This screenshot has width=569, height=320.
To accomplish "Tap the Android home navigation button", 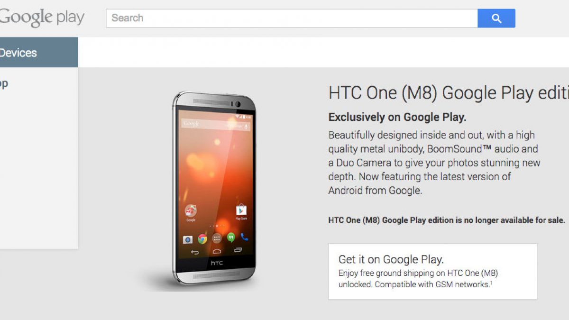I will point(217,251).
